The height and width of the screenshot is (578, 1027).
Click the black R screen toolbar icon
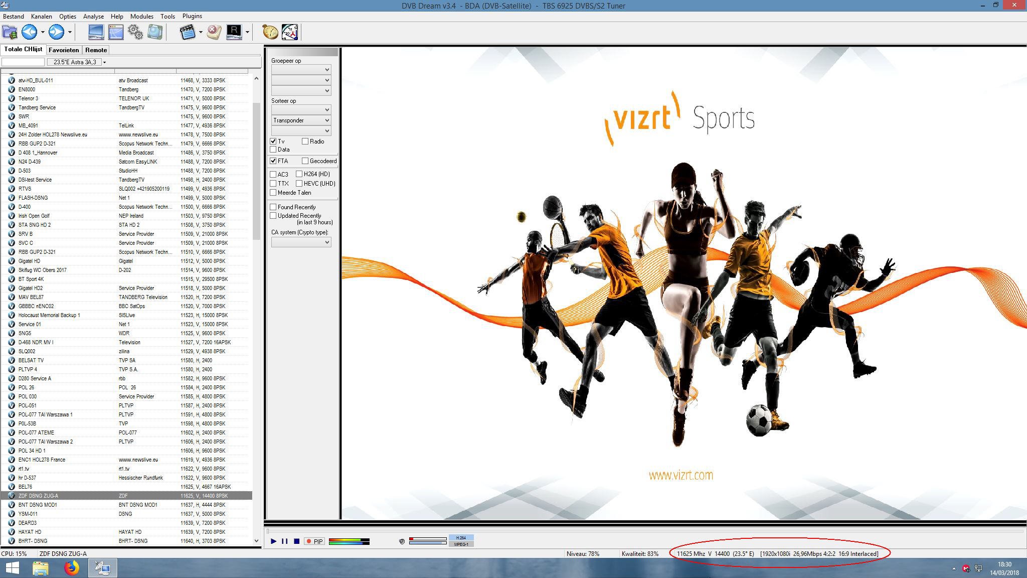(234, 32)
